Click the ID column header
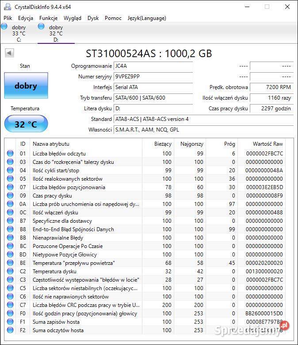The height and width of the screenshot is (345, 298). 23,144
